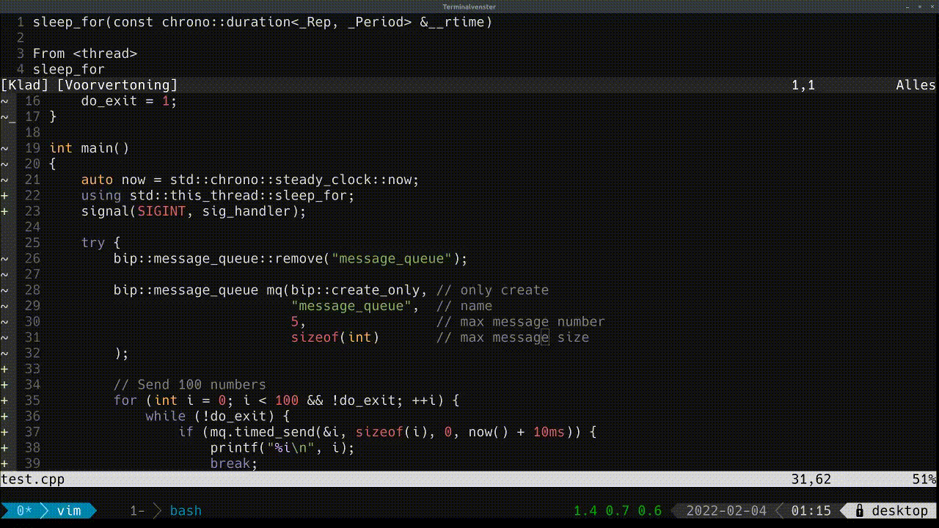Click line number 28 in the gutter
Viewport: 939px width, 528px height.
click(x=33, y=290)
